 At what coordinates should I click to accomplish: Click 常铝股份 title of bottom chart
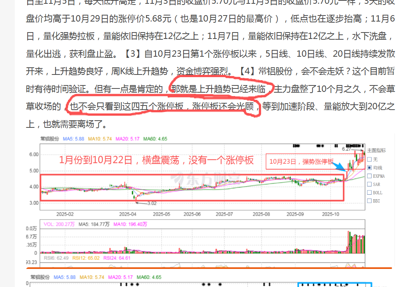(40, 277)
